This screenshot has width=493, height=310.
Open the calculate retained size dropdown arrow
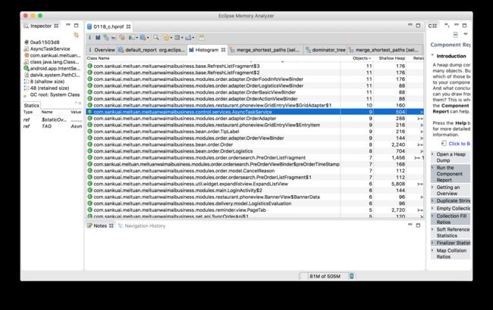pos(182,38)
